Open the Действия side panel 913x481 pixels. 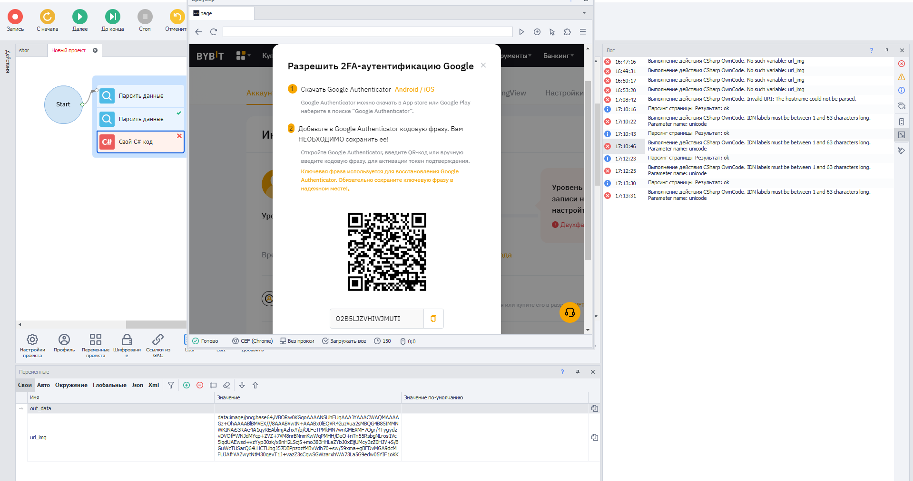tap(8, 61)
